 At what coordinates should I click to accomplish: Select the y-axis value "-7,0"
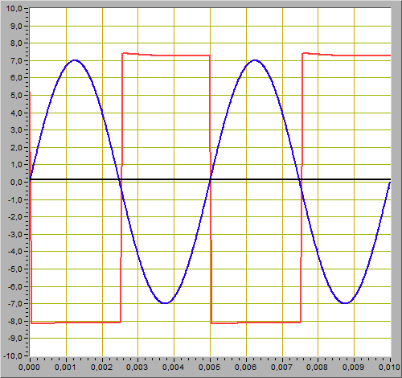click(x=15, y=304)
